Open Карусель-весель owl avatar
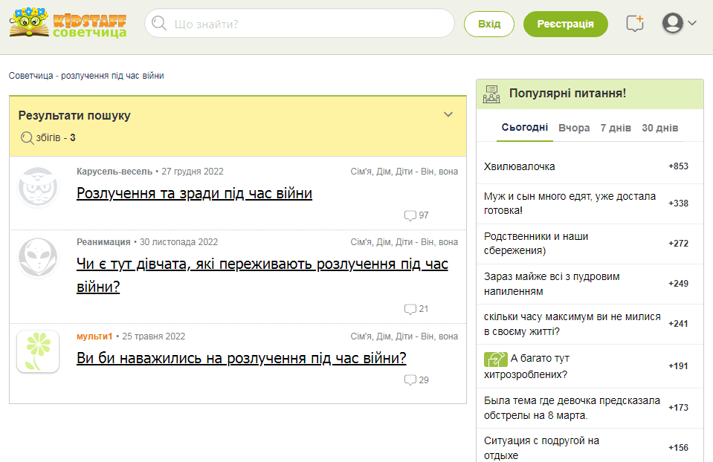 (x=38, y=187)
